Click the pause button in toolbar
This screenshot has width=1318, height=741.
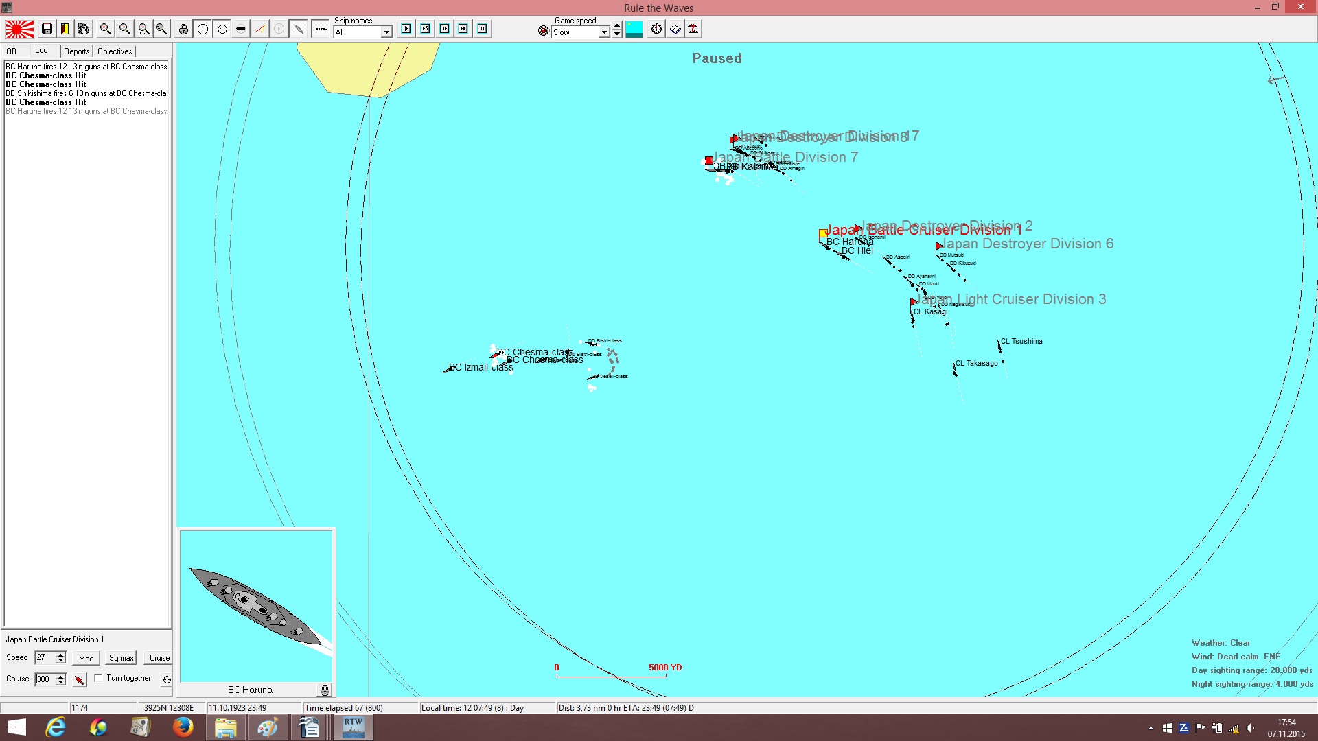(483, 29)
